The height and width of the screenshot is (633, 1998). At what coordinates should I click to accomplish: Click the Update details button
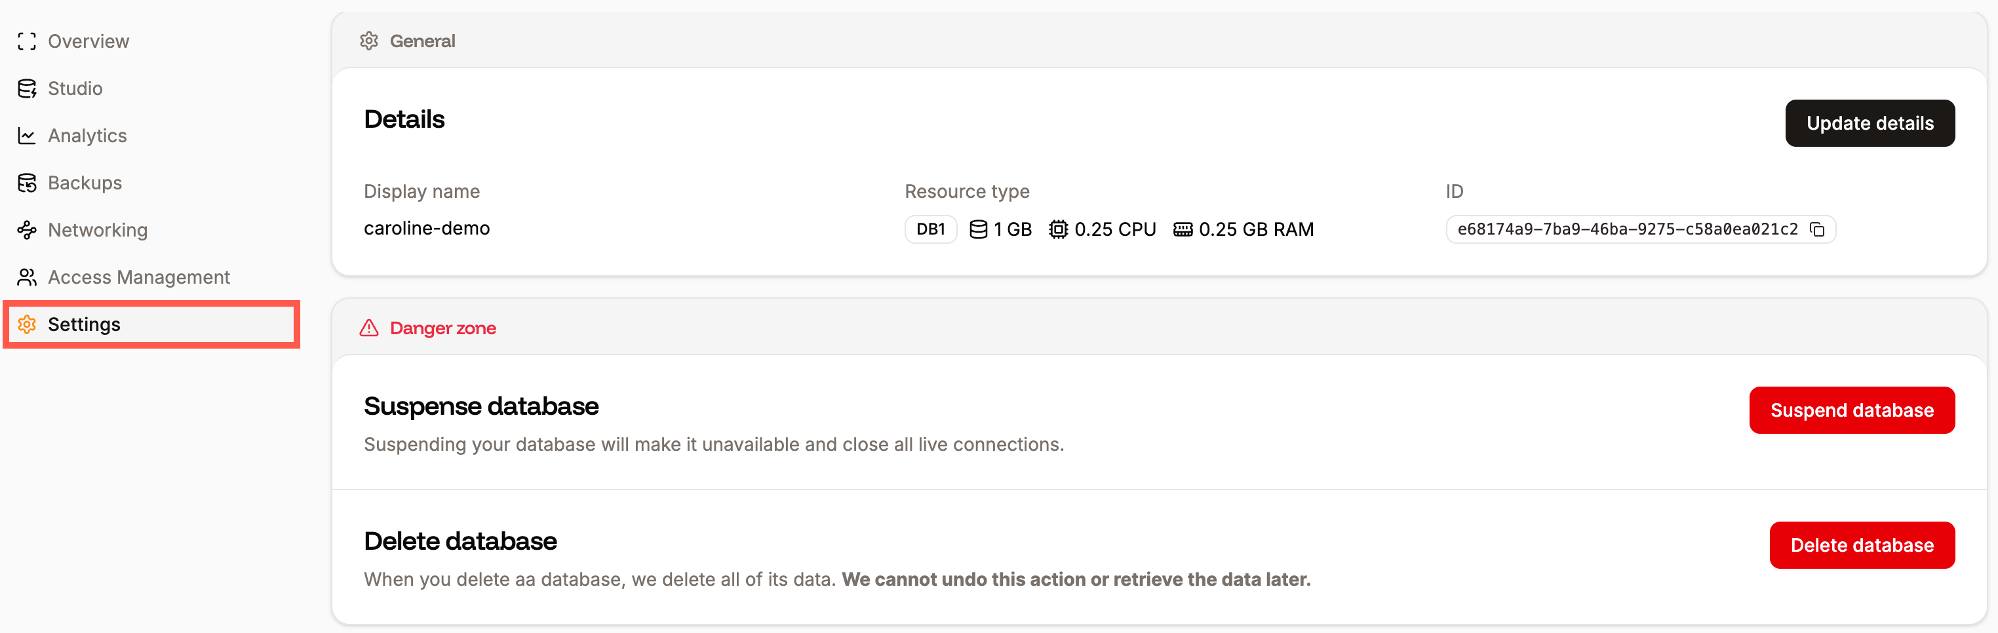point(1870,123)
